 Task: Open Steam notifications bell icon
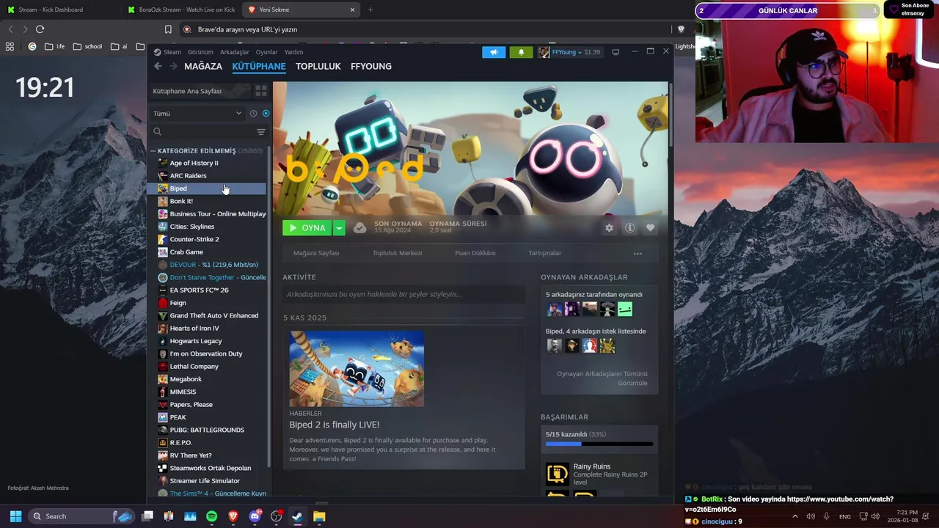point(521,52)
